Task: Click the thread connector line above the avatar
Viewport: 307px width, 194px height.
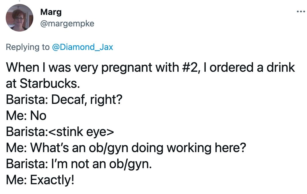Action: [x=20, y=1]
